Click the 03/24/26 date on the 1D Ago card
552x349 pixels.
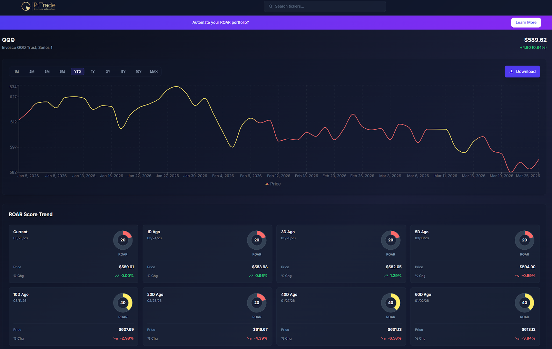tap(155, 238)
